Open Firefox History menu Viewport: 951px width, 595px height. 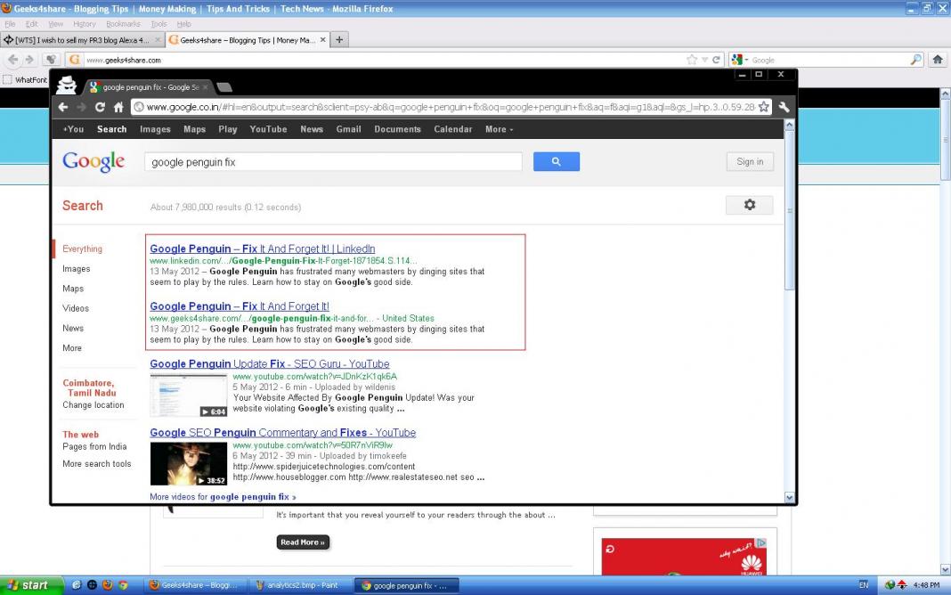[x=85, y=24]
